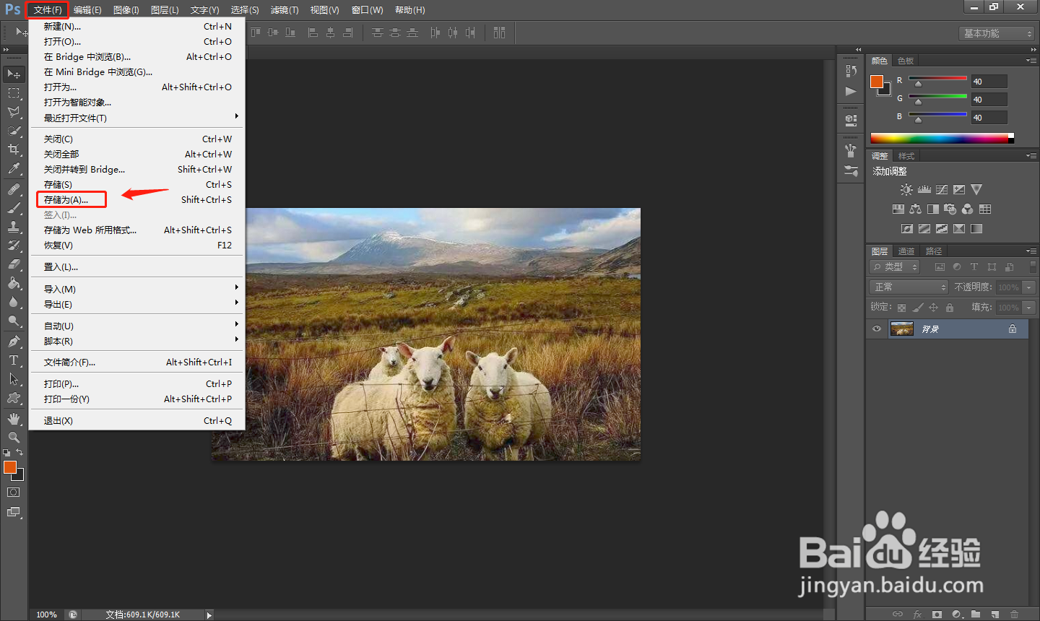
Task: Select the Custom Shape tool
Action: click(x=14, y=398)
